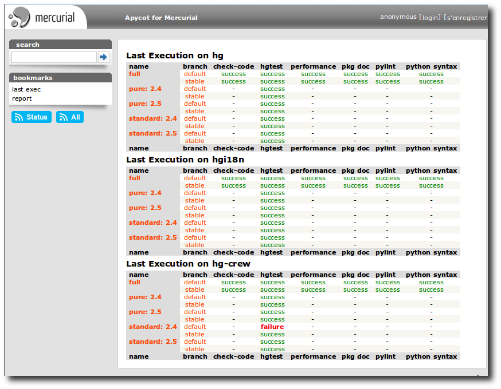Click the Apycot for Mercurial title
This screenshot has width=501, height=389.
click(x=161, y=18)
